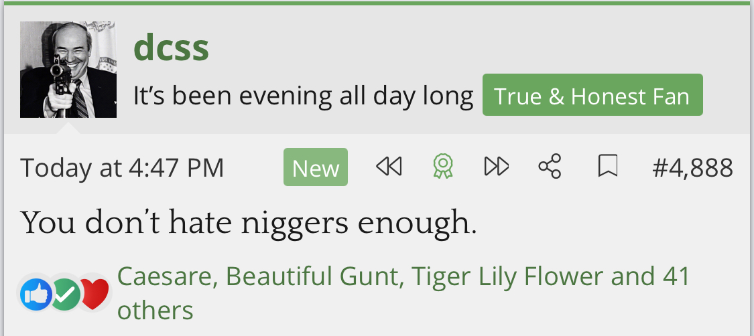The image size is (754, 336).
Task: Open Beautiful Gunt's profile from reactions
Action: click(314, 276)
